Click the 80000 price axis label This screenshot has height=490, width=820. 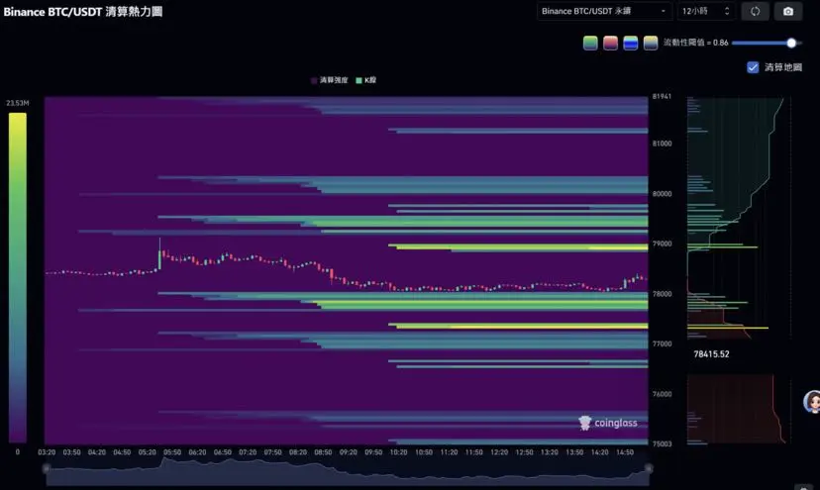tap(663, 193)
